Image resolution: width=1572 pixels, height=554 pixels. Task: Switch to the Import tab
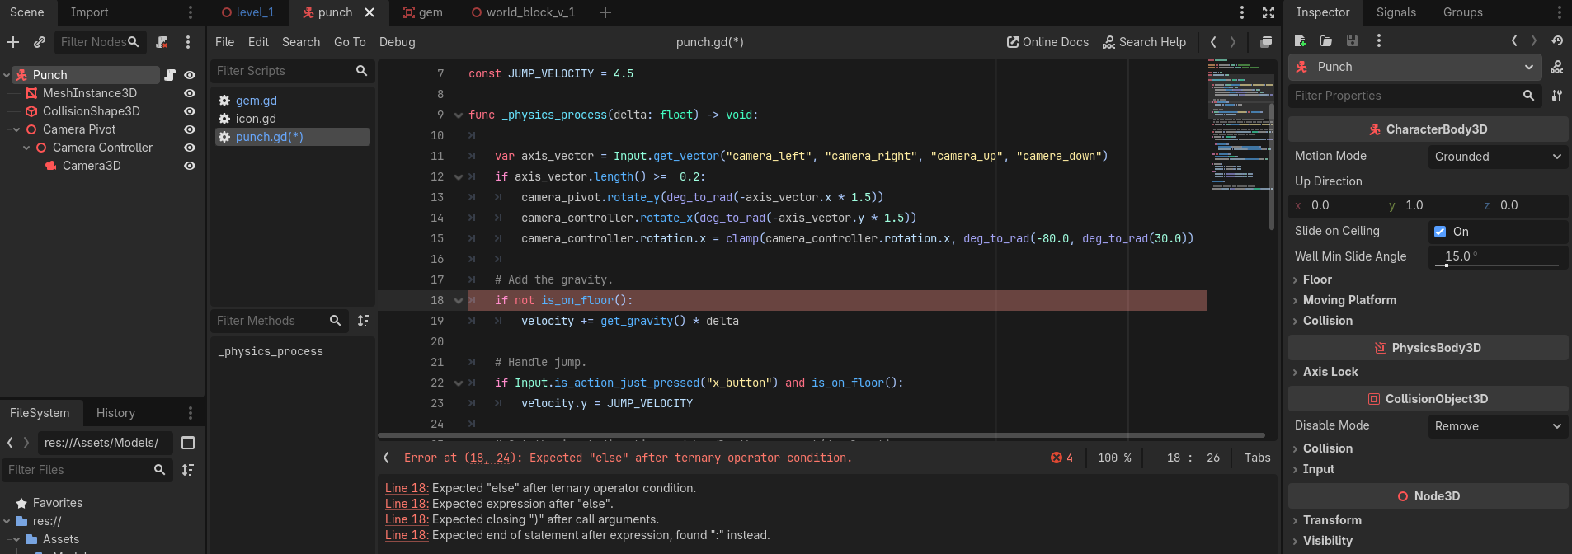pos(89,12)
